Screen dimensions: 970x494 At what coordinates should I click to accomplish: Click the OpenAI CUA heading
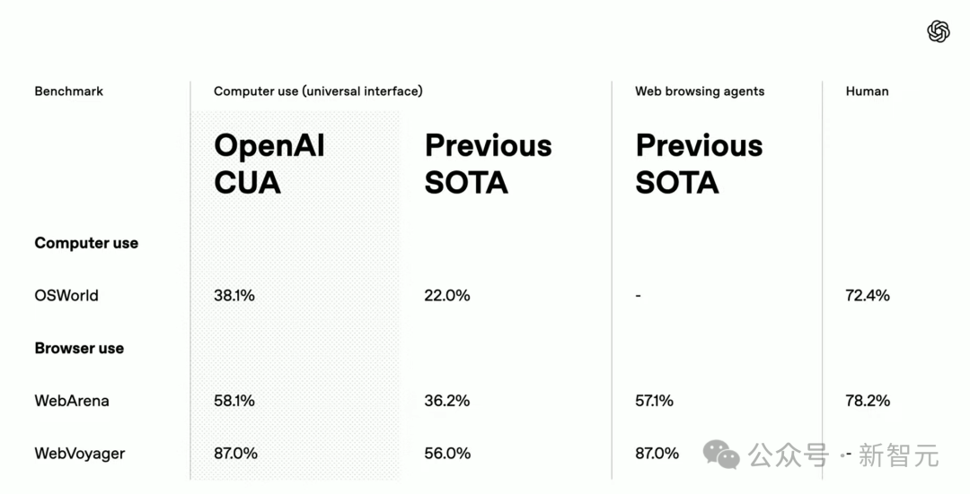point(269,164)
